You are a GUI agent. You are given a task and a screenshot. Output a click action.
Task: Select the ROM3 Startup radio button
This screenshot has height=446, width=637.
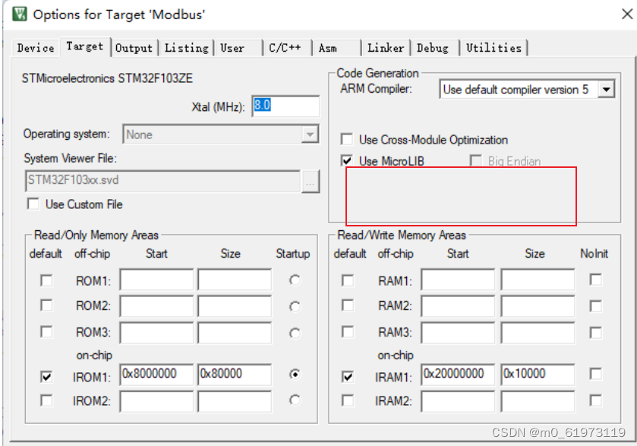(295, 334)
